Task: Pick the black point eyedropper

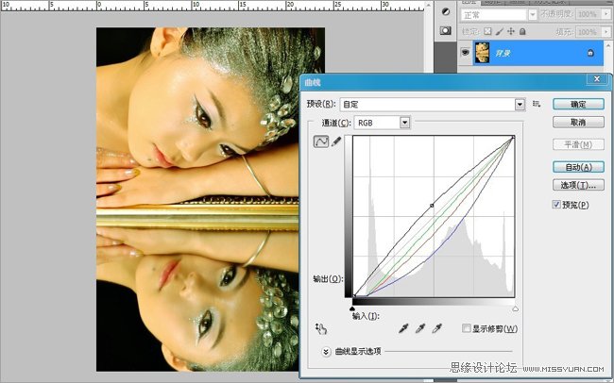Action: (x=403, y=328)
